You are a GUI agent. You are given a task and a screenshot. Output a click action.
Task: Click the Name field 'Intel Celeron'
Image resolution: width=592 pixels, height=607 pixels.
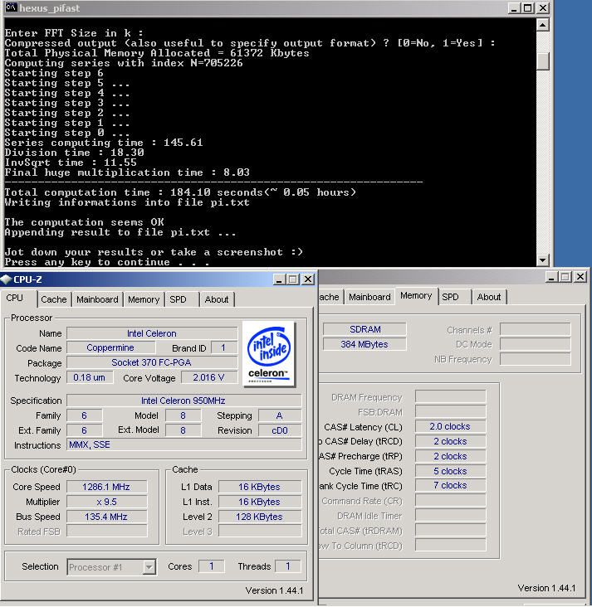click(x=152, y=333)
